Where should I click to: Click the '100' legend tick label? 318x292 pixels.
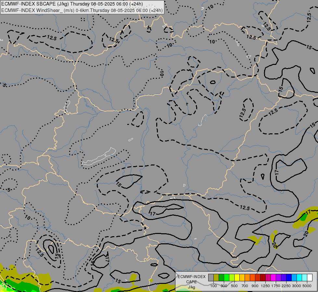tap(213, 286)
